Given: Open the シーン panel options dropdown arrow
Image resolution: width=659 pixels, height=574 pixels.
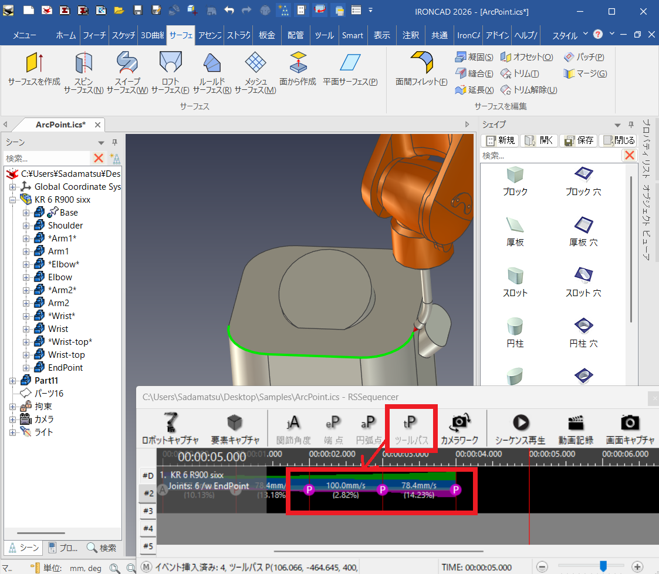Looking at the screenshot, I should click(101, 143).
